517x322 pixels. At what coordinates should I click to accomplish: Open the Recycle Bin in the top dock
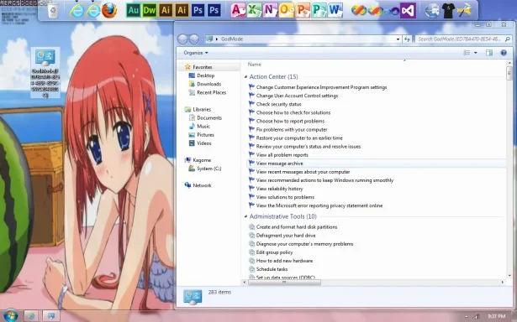point(52,11)
